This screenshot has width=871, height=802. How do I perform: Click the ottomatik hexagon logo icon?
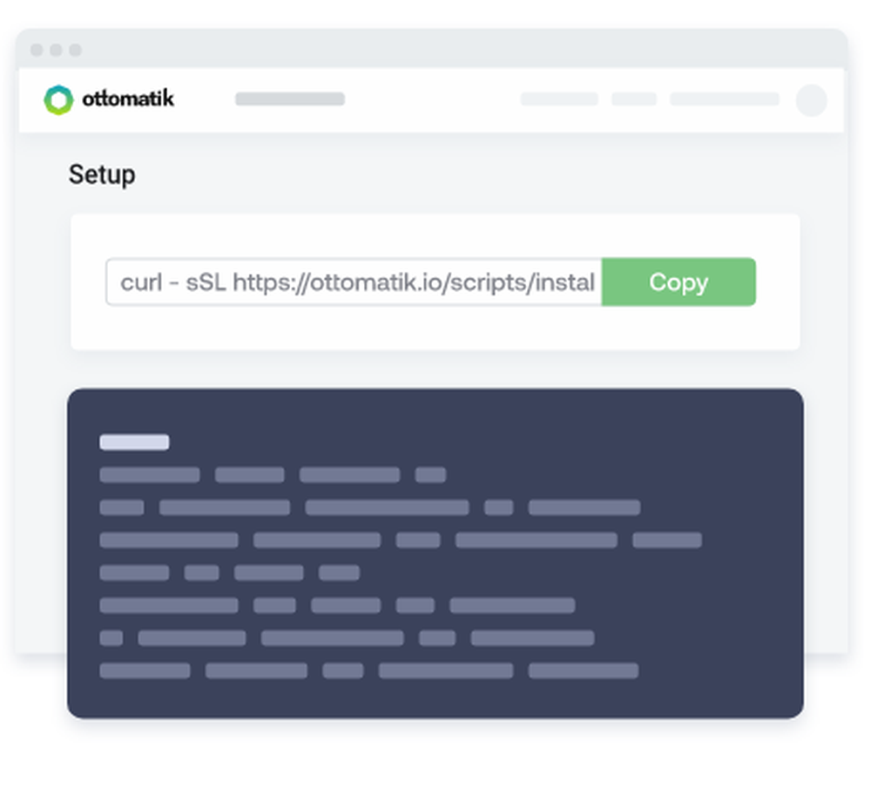pyautogui.click(x=58, y=100)
